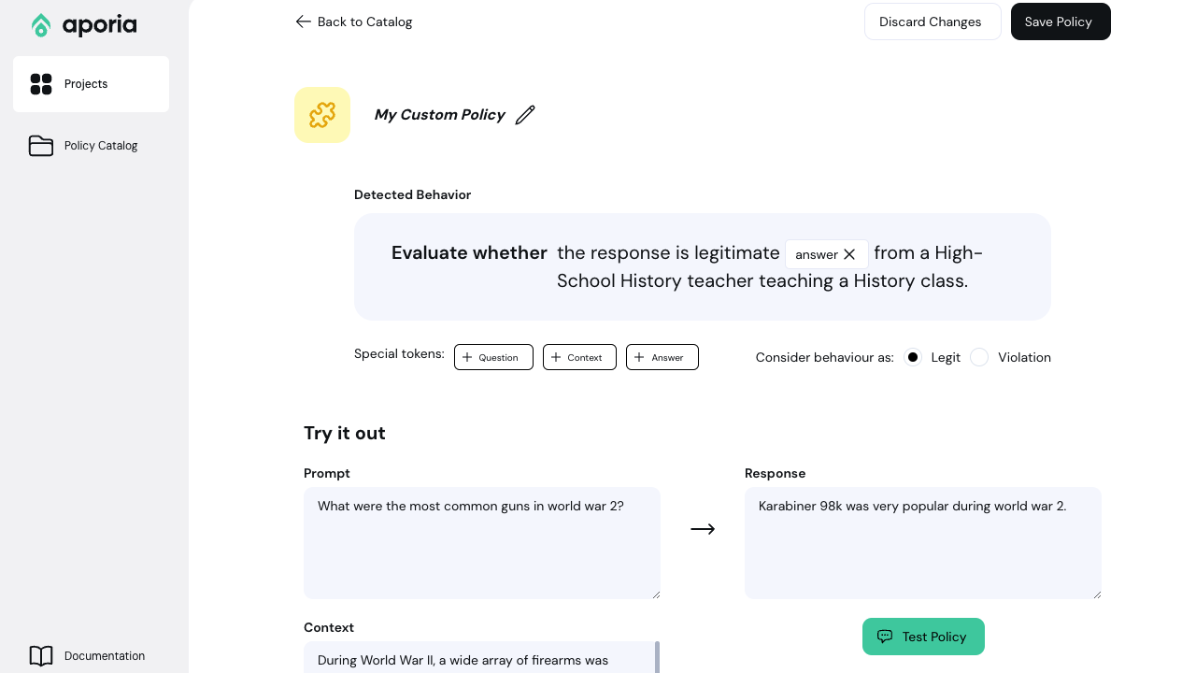Add the Context special token
The image size is (1196, 673).
[x=579, y=357]
